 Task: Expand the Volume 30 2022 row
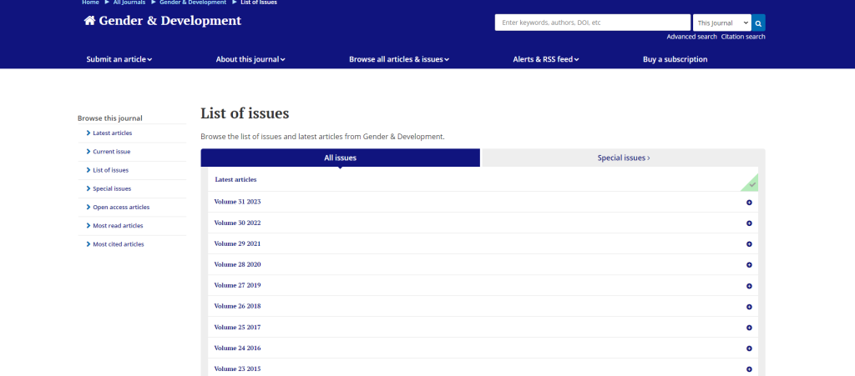pyautogui.click(x=238, y=223)
